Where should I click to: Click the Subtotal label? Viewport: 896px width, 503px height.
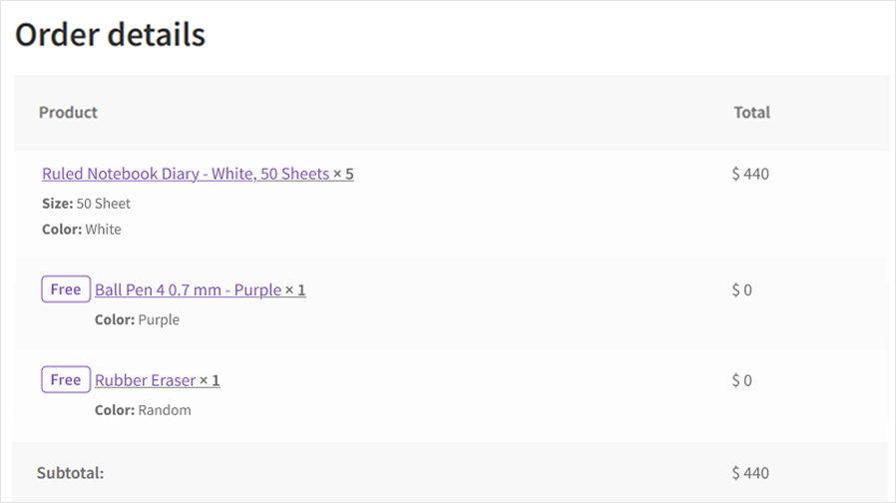point(70,473)
